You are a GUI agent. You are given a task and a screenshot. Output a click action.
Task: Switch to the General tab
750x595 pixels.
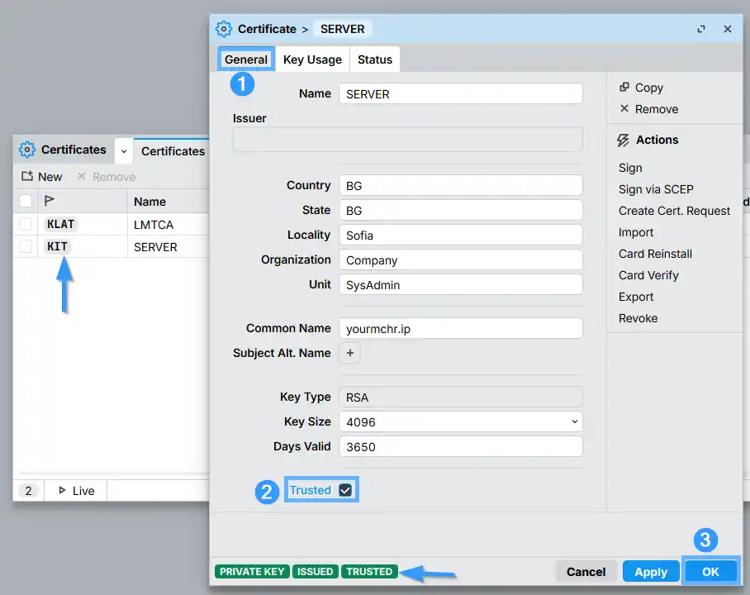pos(246,59)
